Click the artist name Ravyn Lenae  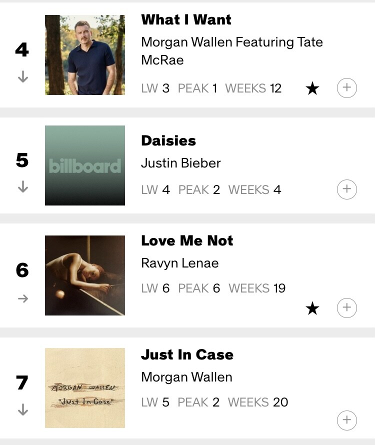pos(180,263)
